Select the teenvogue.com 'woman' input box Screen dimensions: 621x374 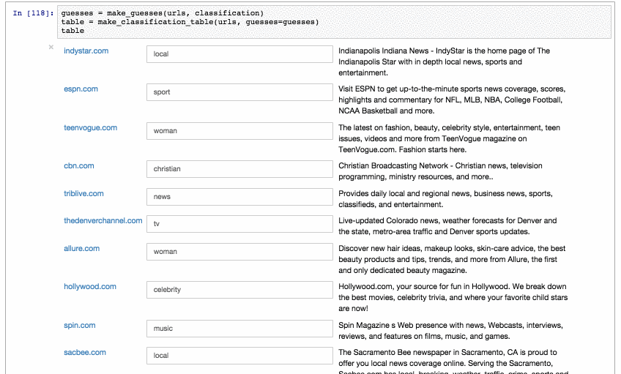click(x=239, y=131)
